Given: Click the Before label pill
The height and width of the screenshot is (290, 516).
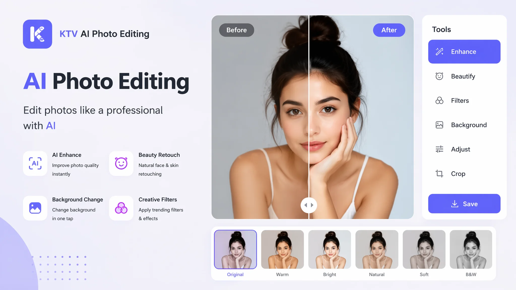Looking at the screenshot, I should pyautogui.click(x=237, y=30).
